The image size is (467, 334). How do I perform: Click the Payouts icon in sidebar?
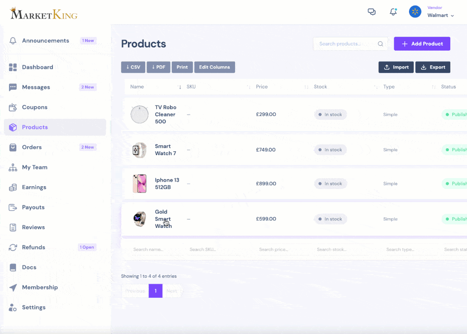[13, 207]
